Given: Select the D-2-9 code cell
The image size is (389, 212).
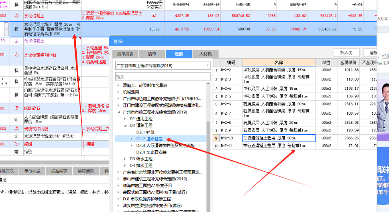Looking at the screenshot, I should point(231,130).
